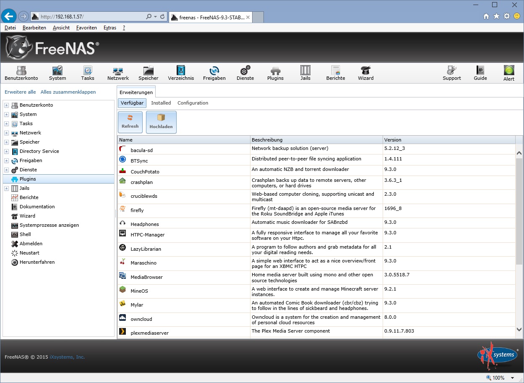Image resolution: width=524 pixels, height=383 pixels.
Task: Open Plugins in the top toolbar
Action: [275, 73]
